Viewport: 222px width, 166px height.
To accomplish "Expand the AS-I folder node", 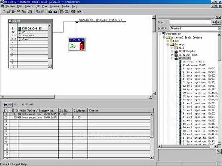I will point(172,48).
